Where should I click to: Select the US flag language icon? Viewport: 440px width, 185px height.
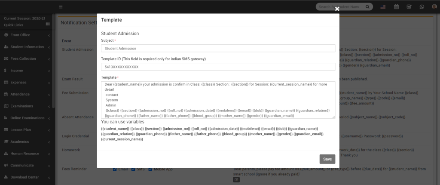(x=383, y=7)
